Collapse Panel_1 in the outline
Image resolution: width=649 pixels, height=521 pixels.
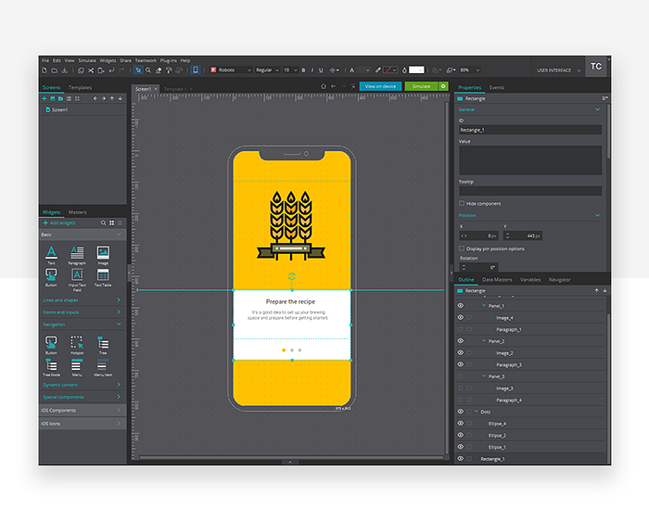coord(484,305)
